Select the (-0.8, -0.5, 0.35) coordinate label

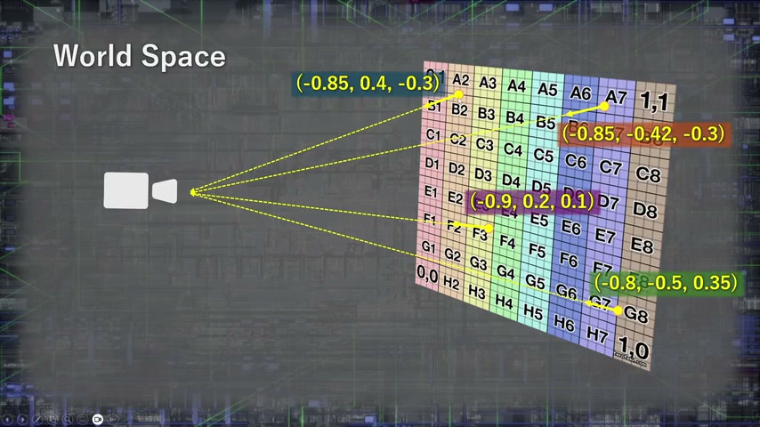(x=666, y=283)
